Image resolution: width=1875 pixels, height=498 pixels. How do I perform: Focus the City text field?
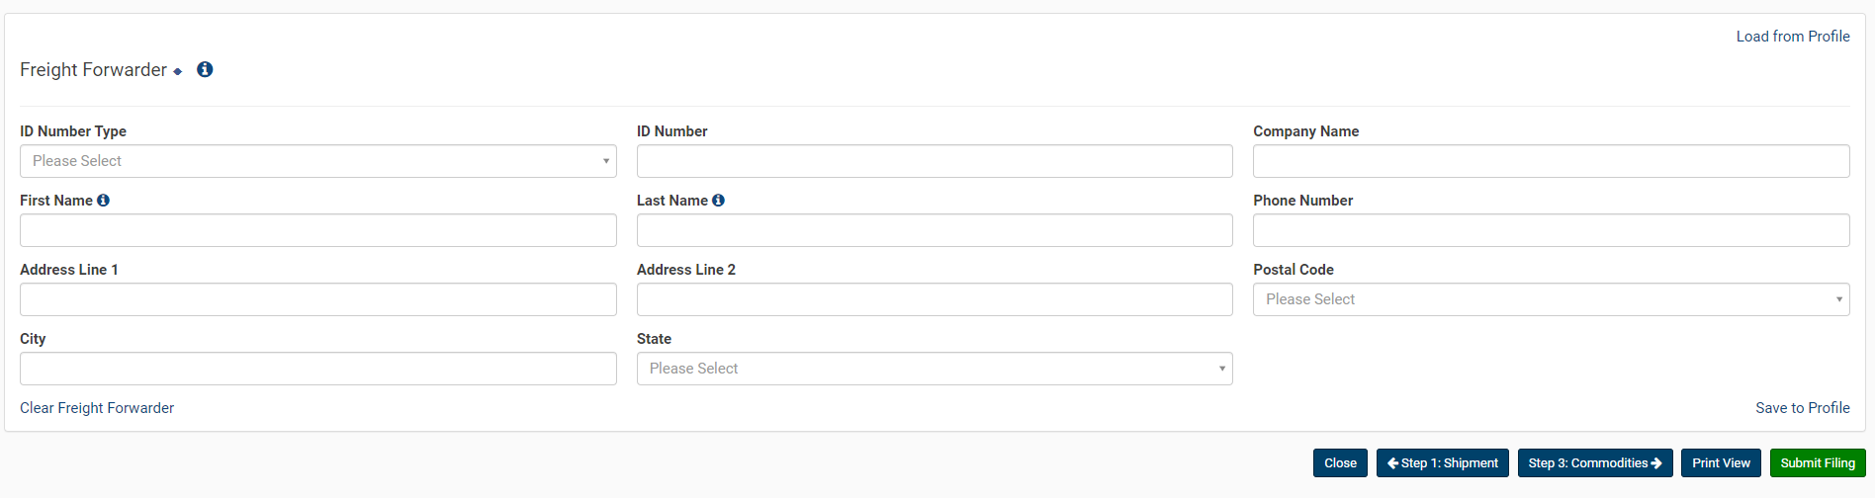(x=317, y=369)
